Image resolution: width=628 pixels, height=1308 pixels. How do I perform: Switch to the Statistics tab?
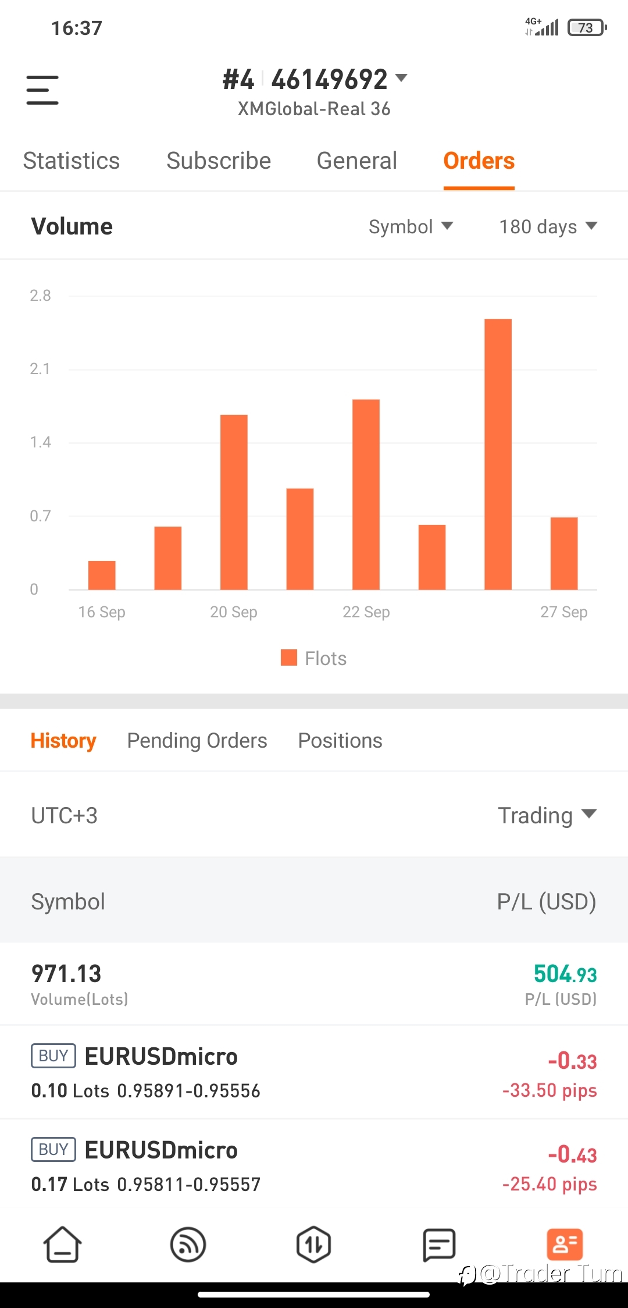[72, 161]
